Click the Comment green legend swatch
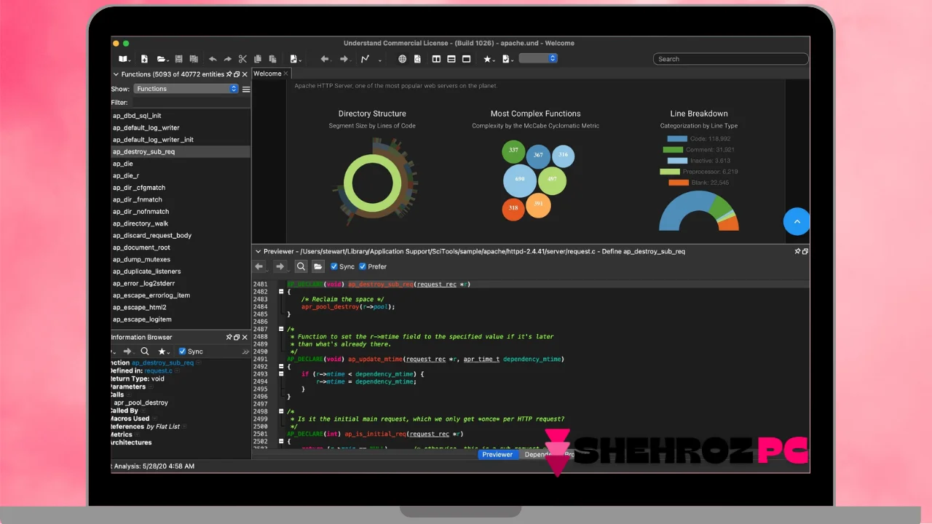This screenshot has width=932, height=524. tap(673, 149)
